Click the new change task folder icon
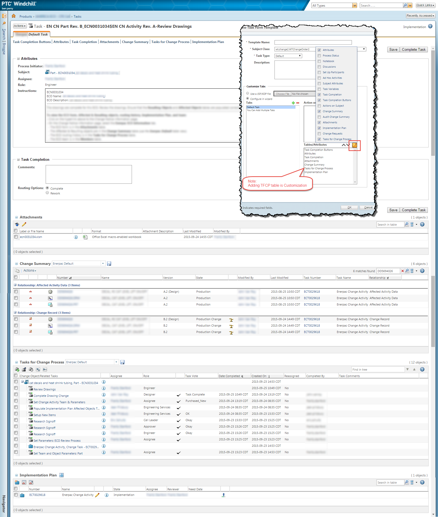438x517 pixels. [x=17, y=483]
